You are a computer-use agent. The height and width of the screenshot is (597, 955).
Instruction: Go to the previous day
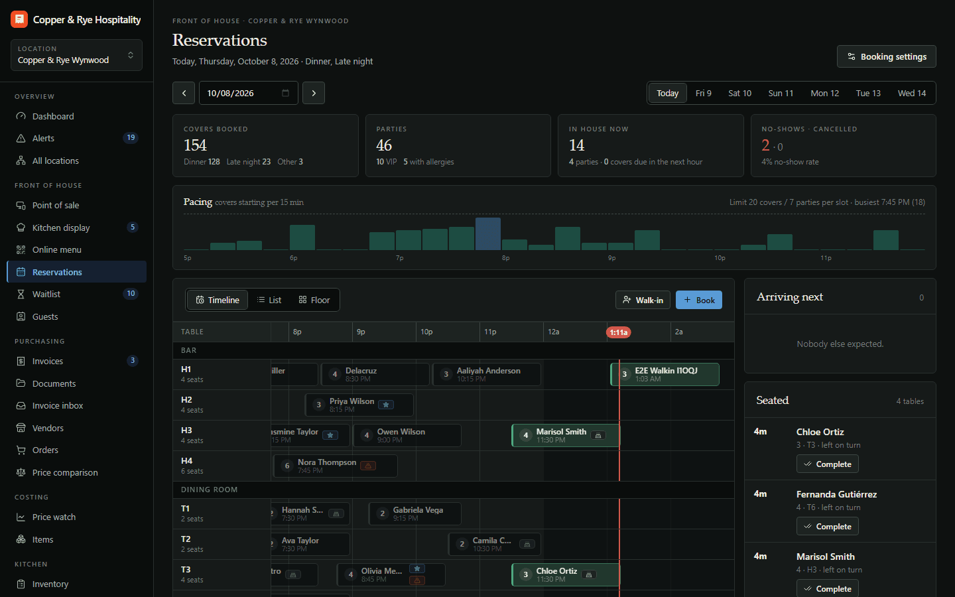[184, 93]
